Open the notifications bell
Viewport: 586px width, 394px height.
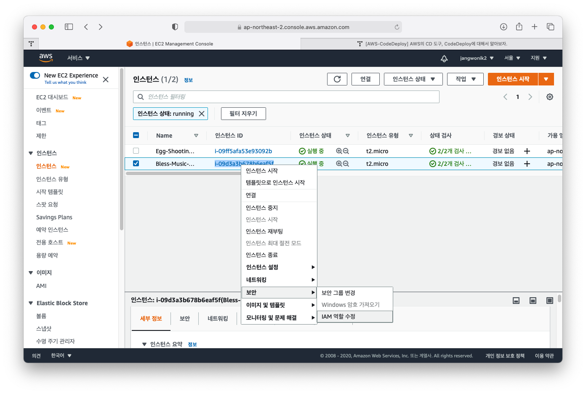pos(444,58)
